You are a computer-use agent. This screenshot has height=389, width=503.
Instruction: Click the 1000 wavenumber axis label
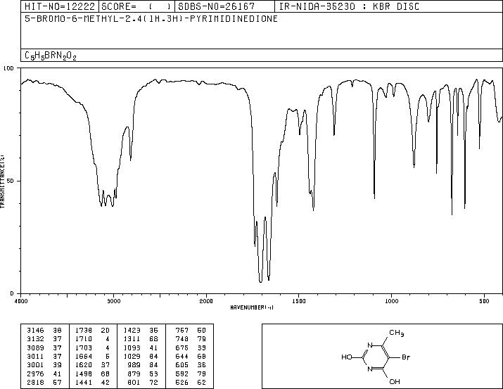tap(391, 301)
